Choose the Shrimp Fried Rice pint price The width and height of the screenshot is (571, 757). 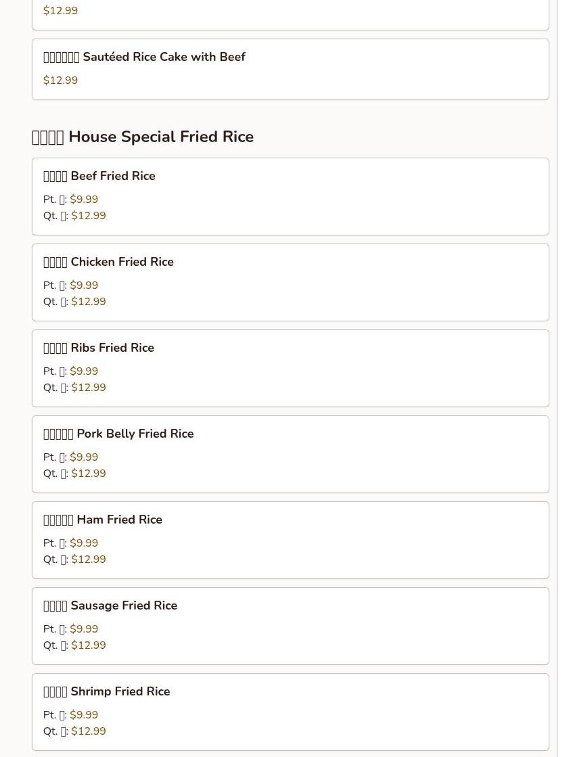84,715
